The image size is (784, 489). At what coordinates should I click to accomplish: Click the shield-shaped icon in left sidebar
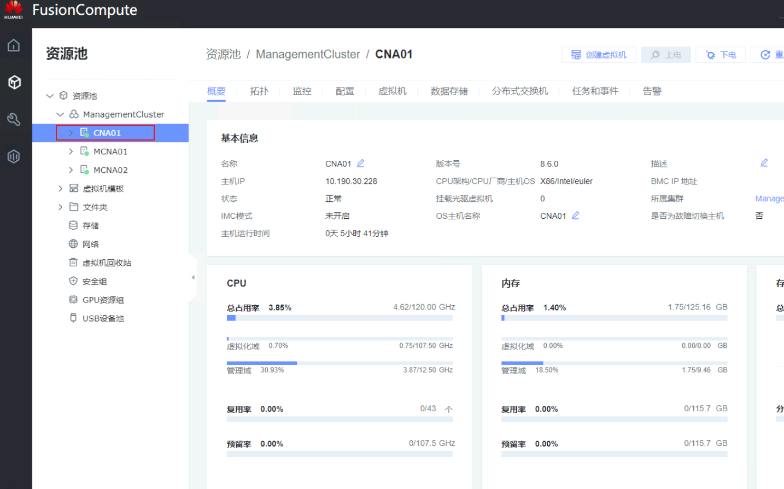coord(14,156)
